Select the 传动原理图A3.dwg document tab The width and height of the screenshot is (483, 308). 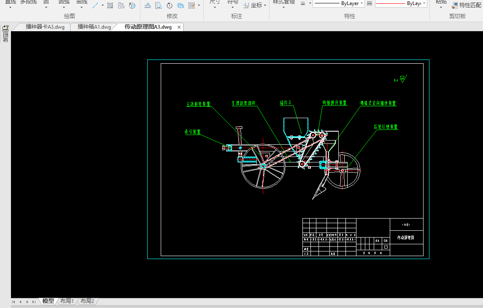click(148, 27)
